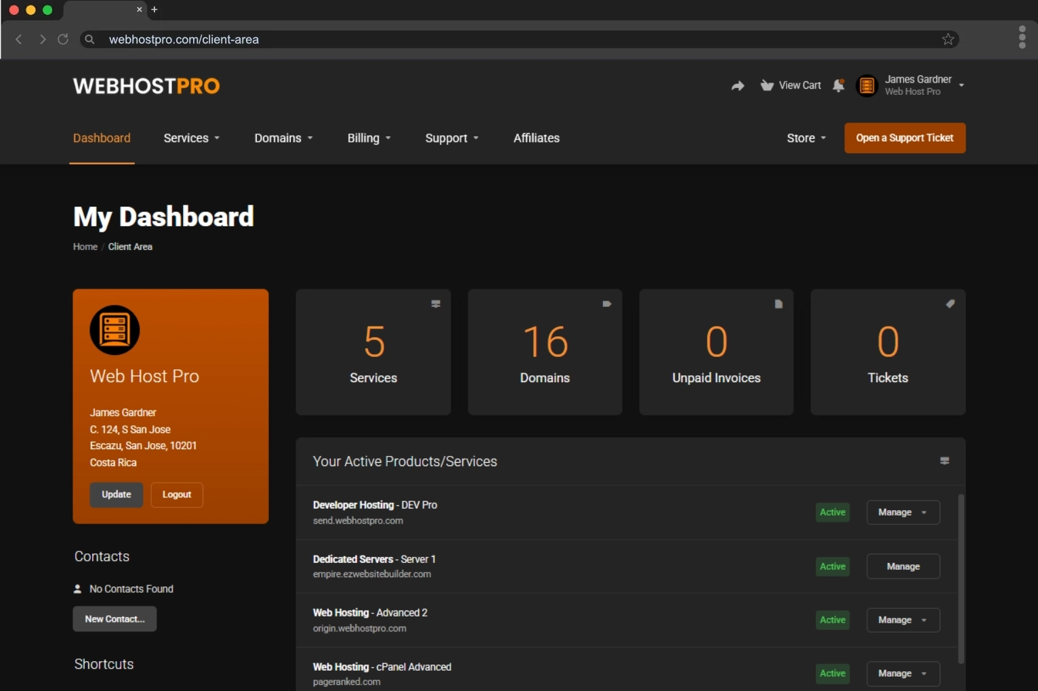Image resolution: width=1038 pixels, height=691 pixels.
Task: Click the Developer Hosting - DEV Pro service
Action: point(375,505)
